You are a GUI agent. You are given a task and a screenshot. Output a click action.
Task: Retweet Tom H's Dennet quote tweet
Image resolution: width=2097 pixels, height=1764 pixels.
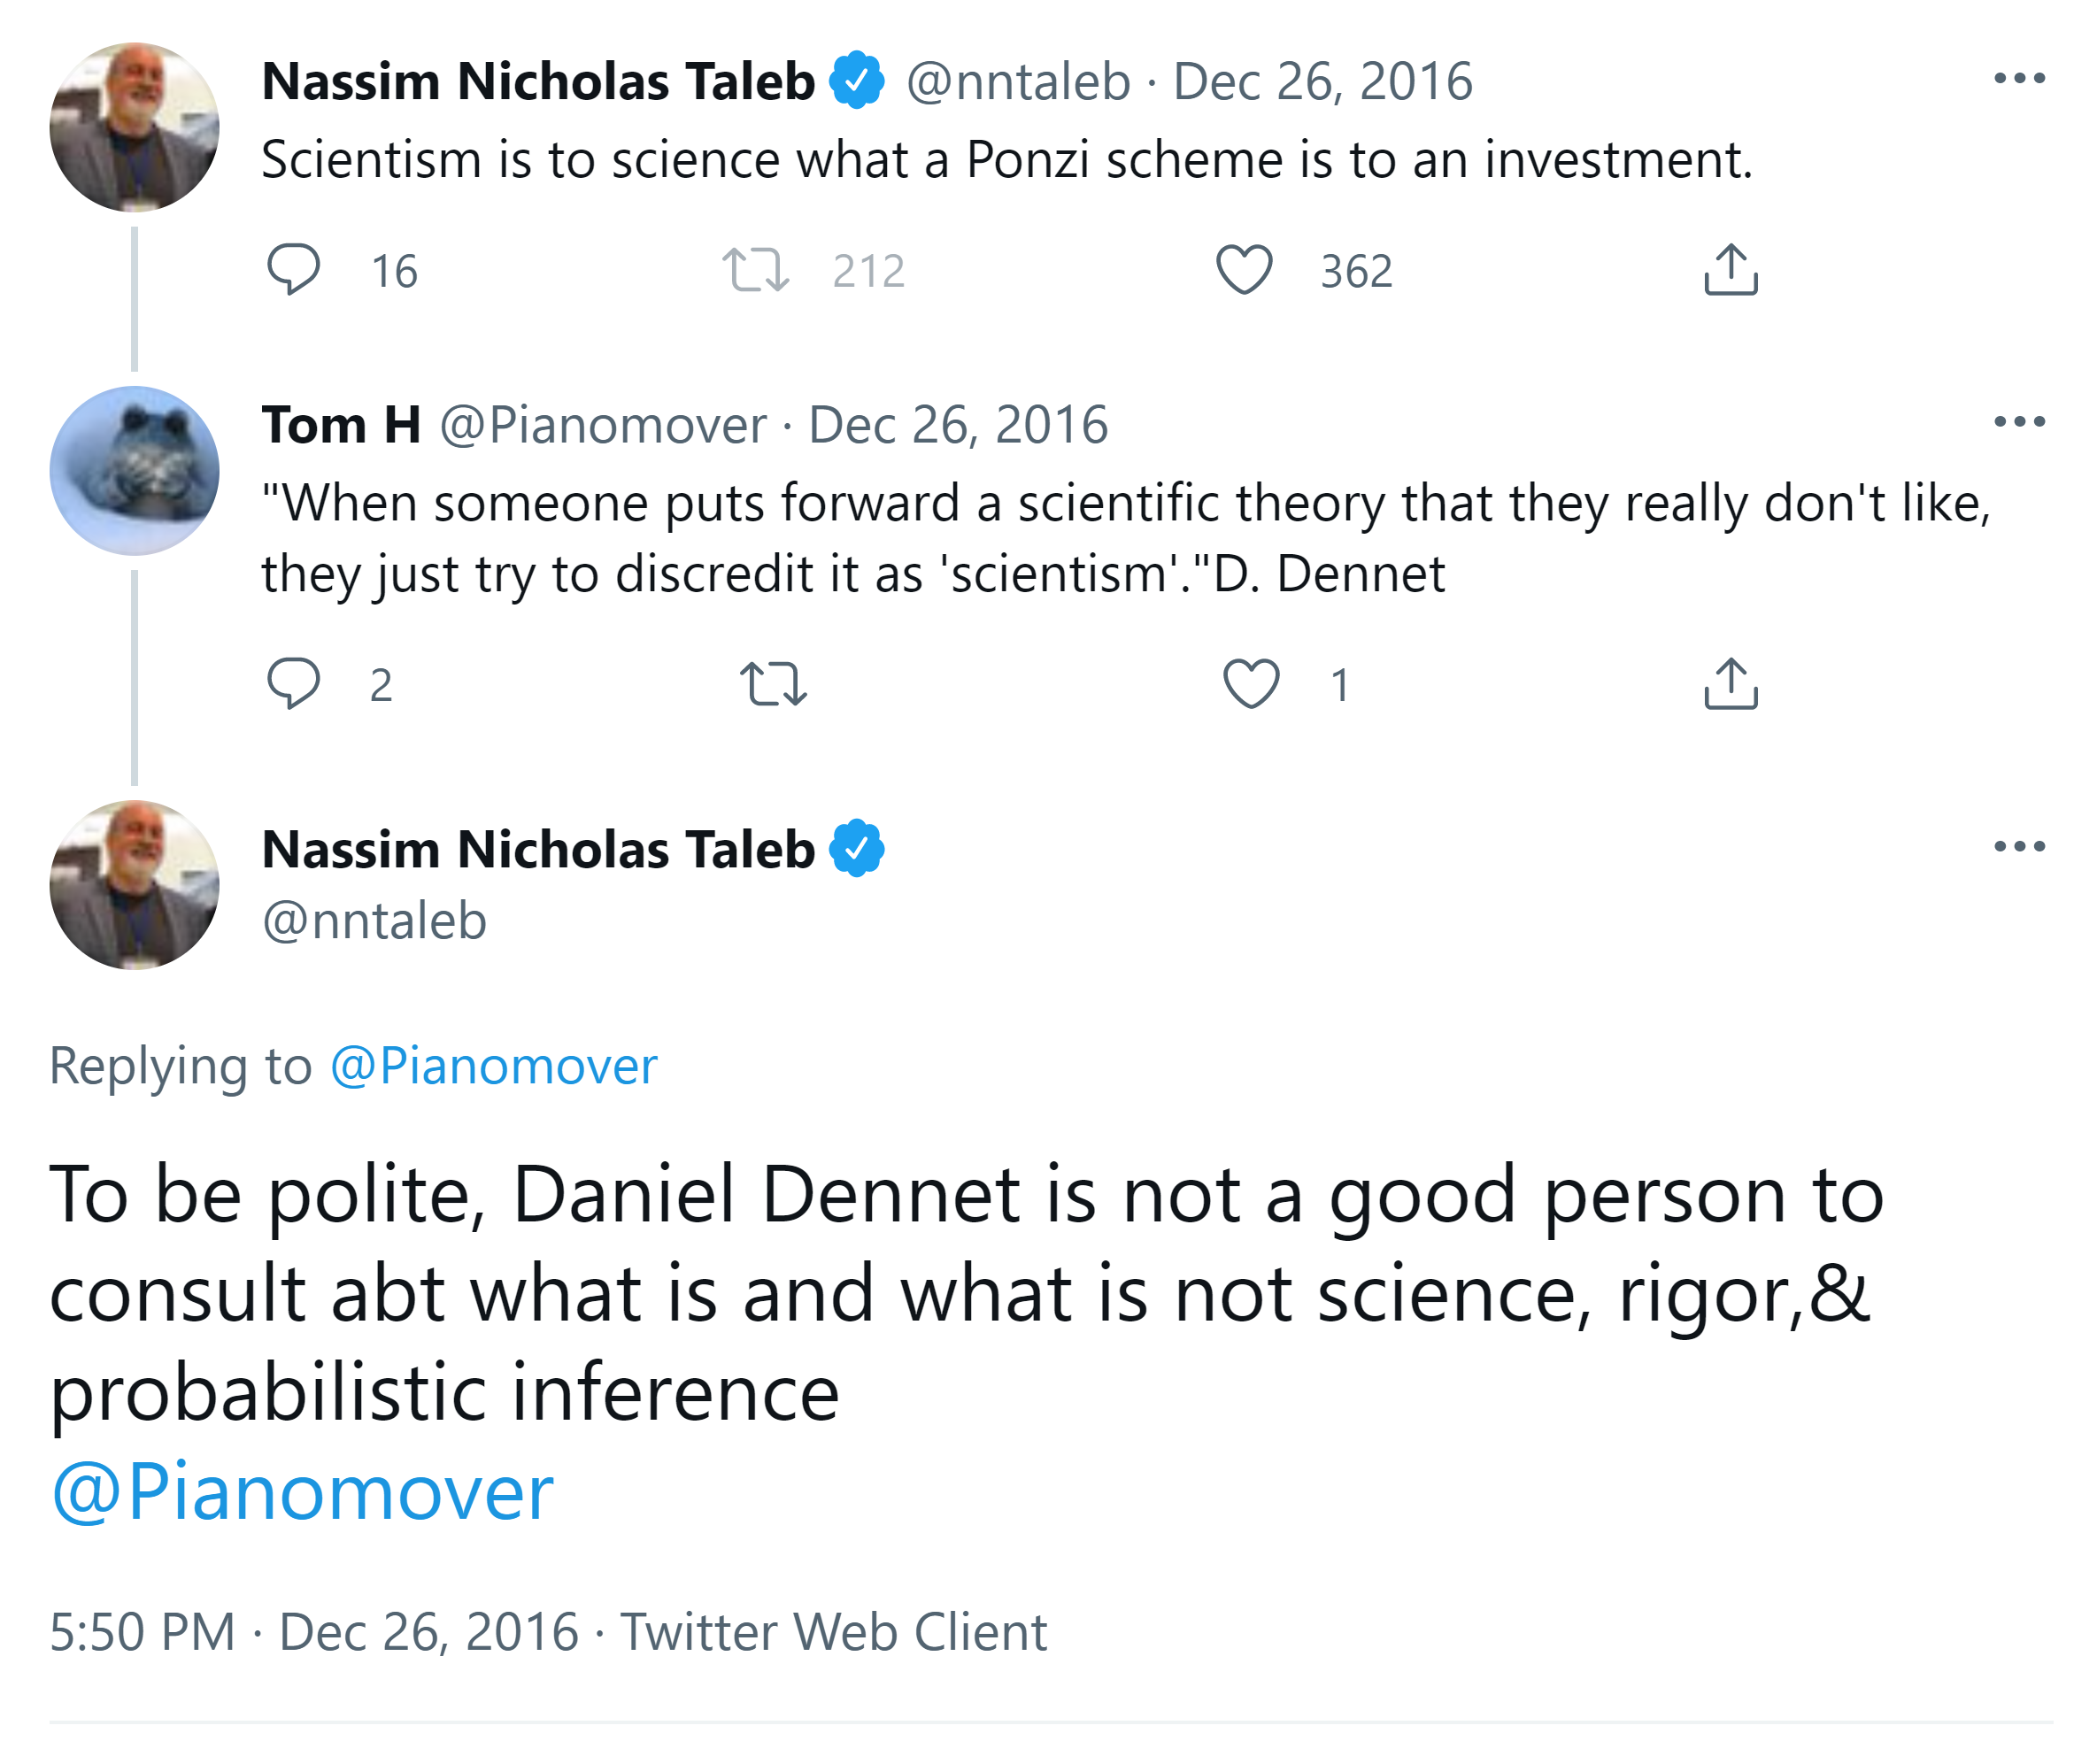773,684
